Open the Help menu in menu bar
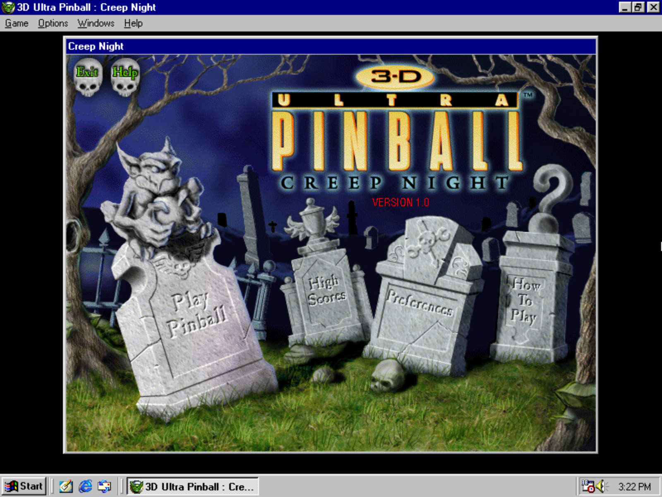Image resolution: width=662 pixels, height=497 pixels. pos(133,23)
